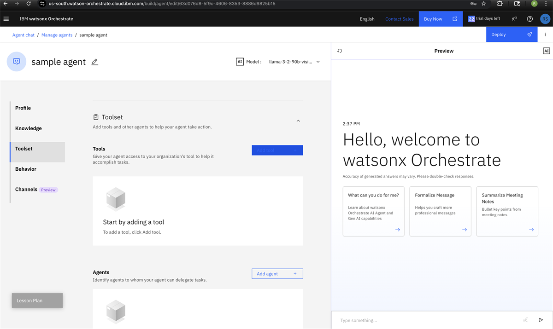Viewport: 553px width, 329px height.
Task: Click the microphone icon in the chat input
Action: point(525,320)
